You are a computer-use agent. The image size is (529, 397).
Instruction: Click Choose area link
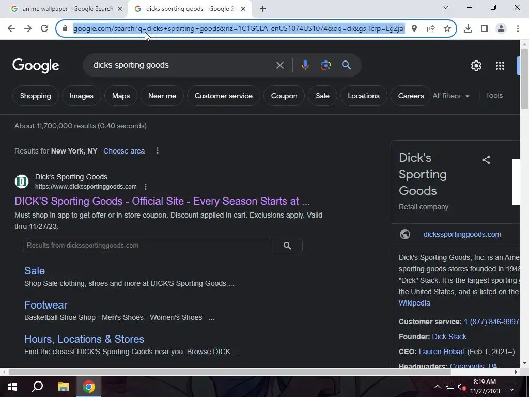point(124,151)
